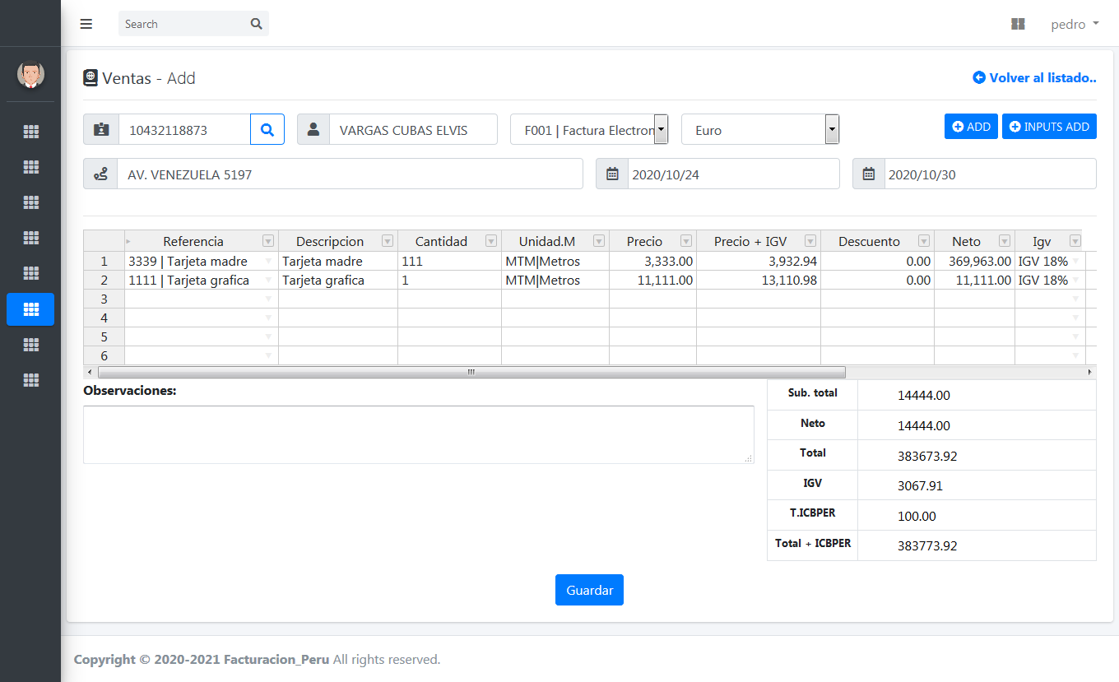
Task: Click the calendar icon beside 2020/10/24
Action: click(612, 174)
